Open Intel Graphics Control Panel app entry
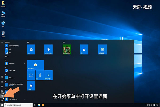Screen dimensions: 160x107 coord(15,85)
